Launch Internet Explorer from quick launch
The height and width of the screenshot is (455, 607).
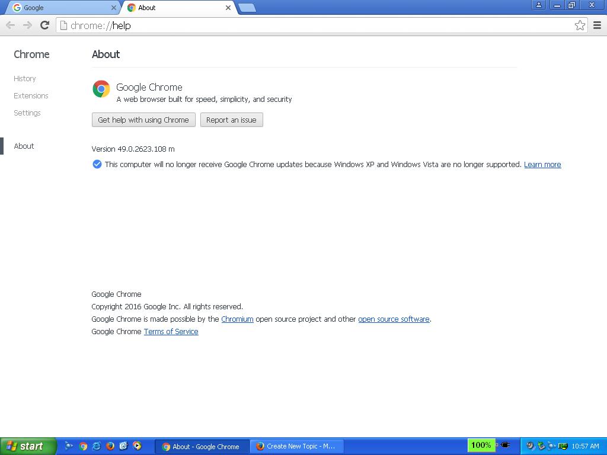(97, 446)
